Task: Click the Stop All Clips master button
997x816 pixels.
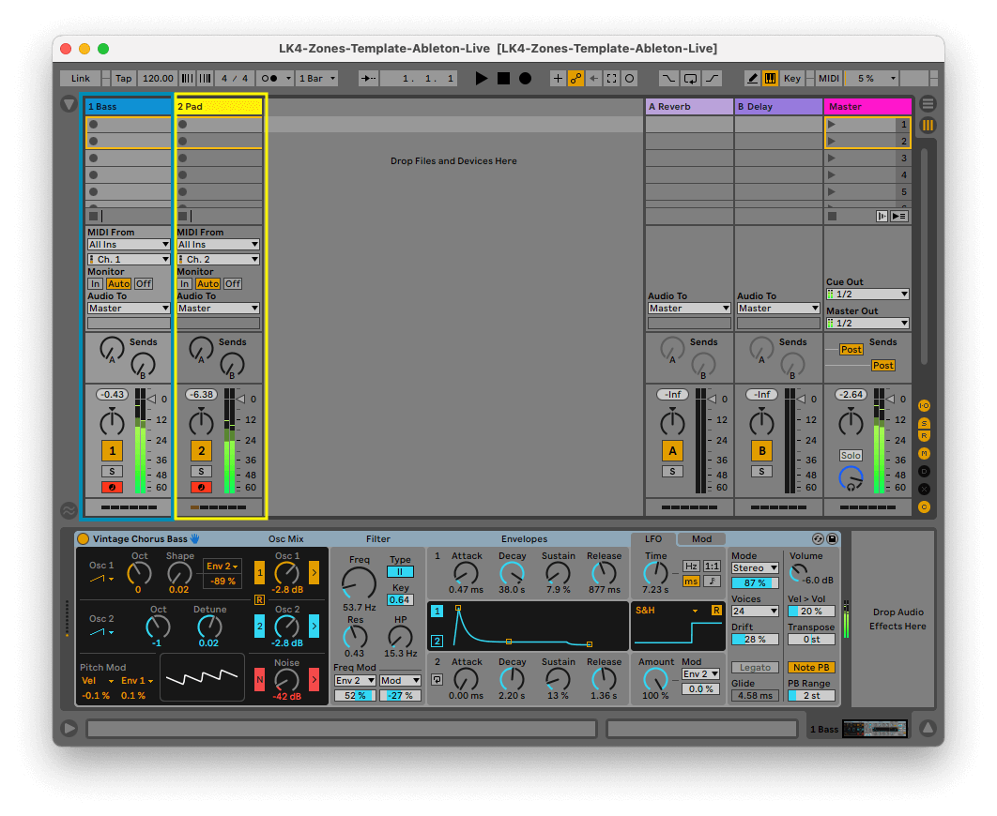Action: coord(832,216)
